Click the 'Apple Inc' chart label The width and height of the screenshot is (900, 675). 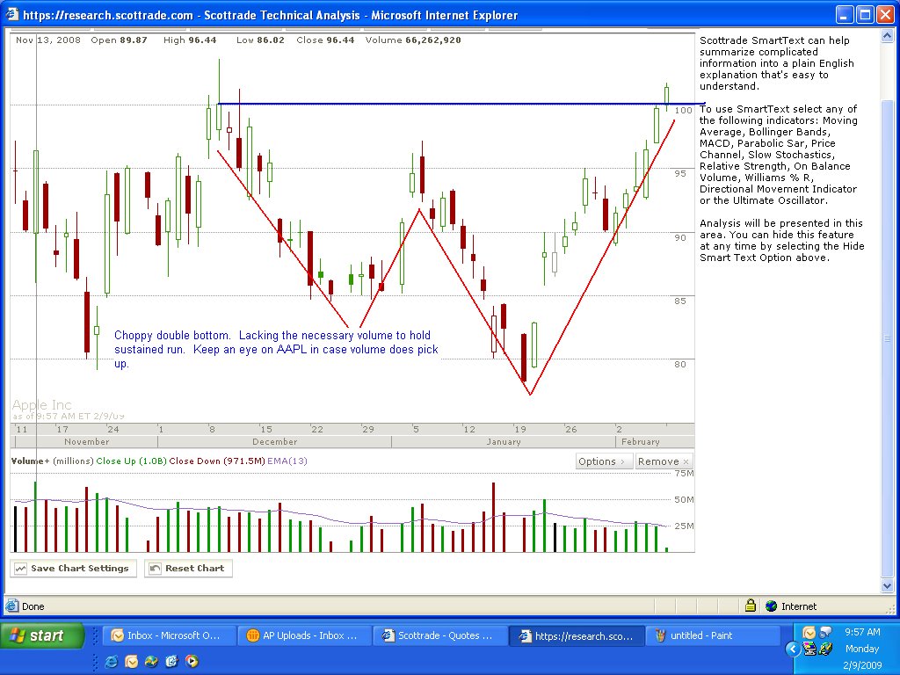(42, 404)
